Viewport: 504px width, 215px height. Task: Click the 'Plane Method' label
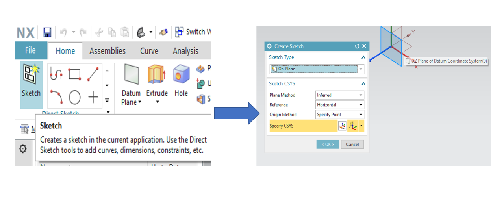point(282,95)
